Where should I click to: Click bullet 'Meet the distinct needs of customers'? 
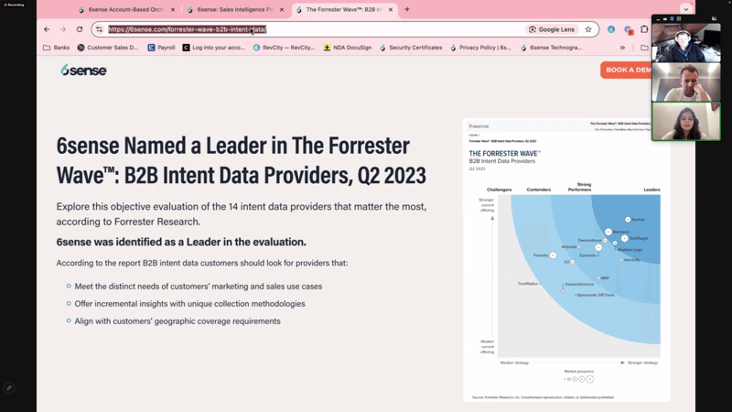(x=198, y=287)
